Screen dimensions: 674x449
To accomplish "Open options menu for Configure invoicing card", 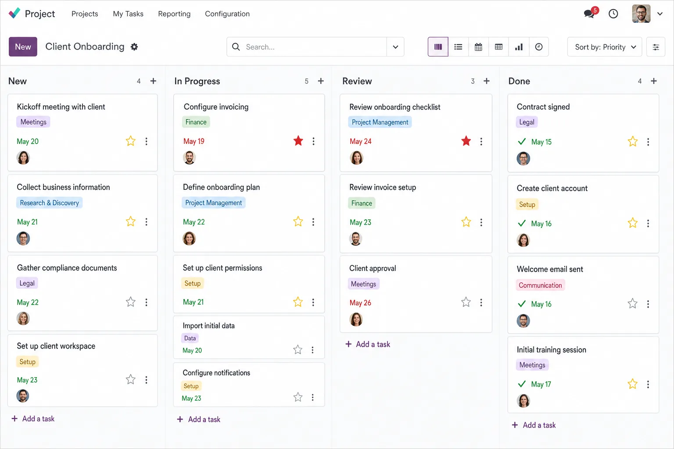I will click(x=313, y=141).
